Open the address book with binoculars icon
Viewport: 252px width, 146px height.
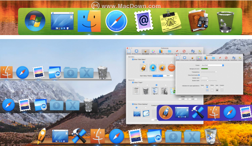pyautogui.click(x=198, y=21)
